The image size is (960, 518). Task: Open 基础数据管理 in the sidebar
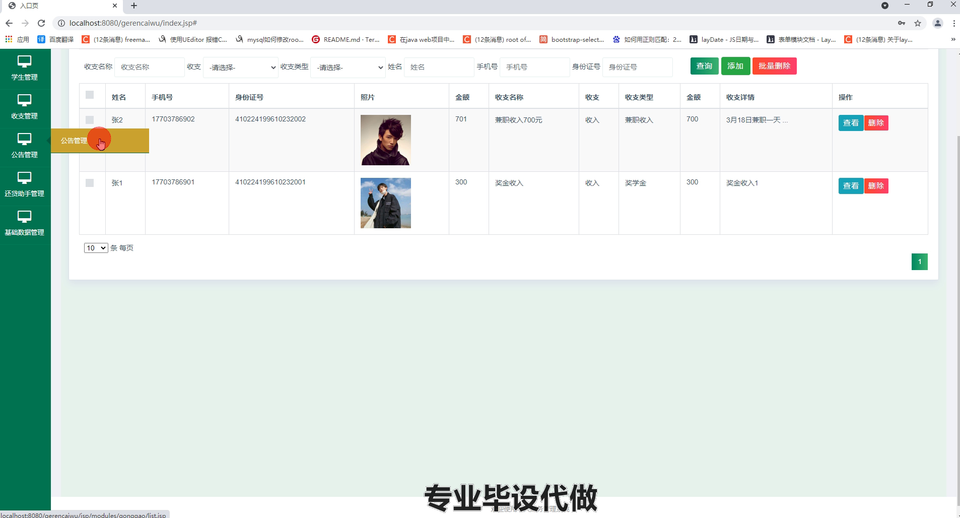25,224
